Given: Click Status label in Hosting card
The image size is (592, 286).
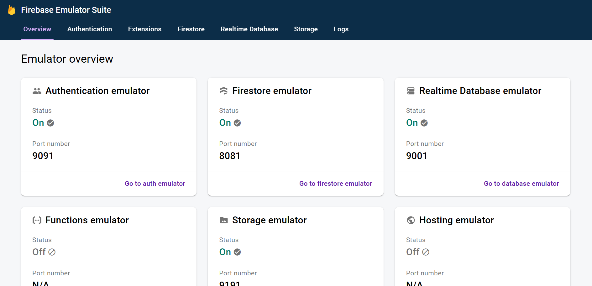Looking at the screenshot, I should click(x=416, y=240).
